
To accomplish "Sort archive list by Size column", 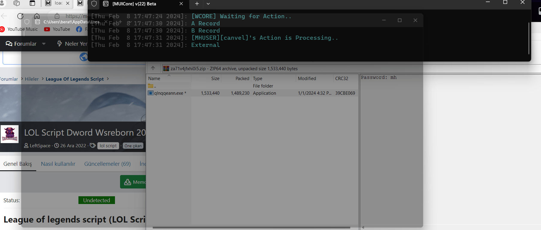I will (x=215, y=79).
